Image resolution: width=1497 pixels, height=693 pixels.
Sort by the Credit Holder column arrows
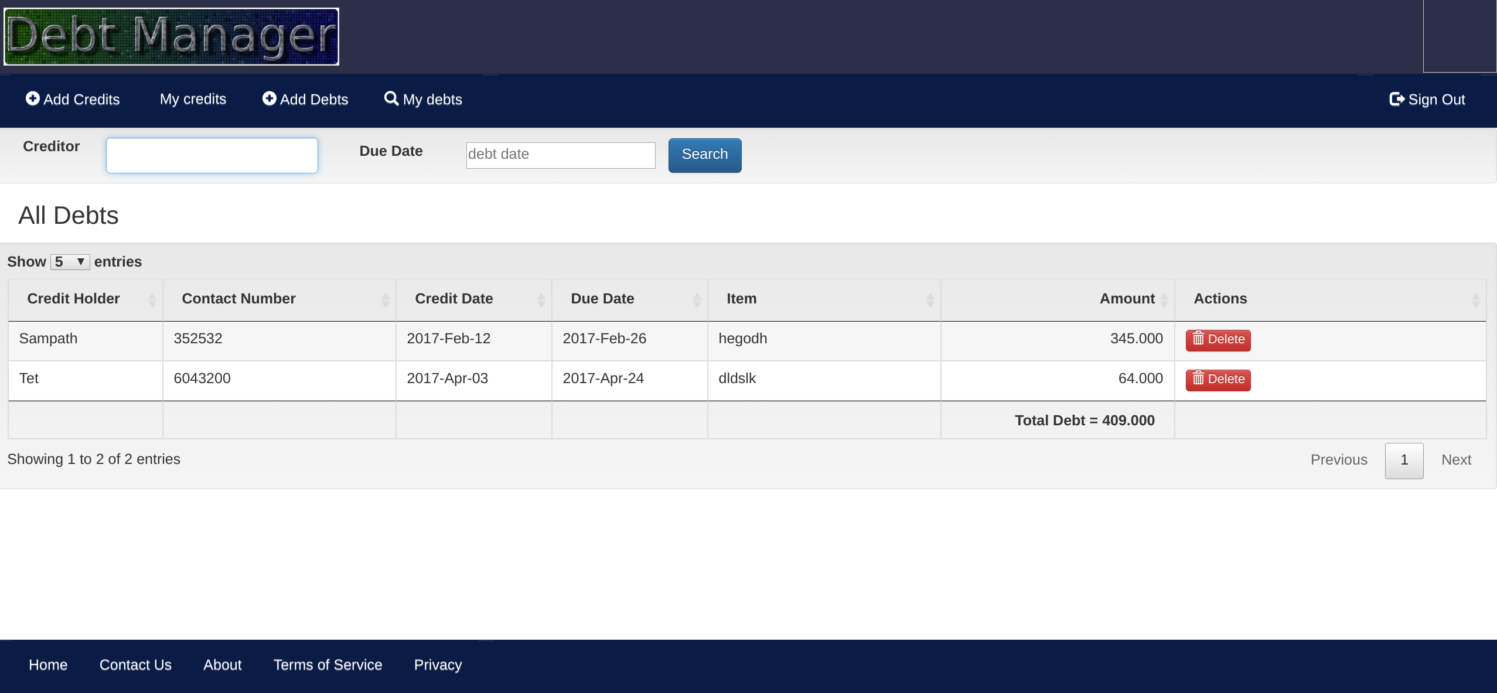pyautogui.click(x=152, y=300)
